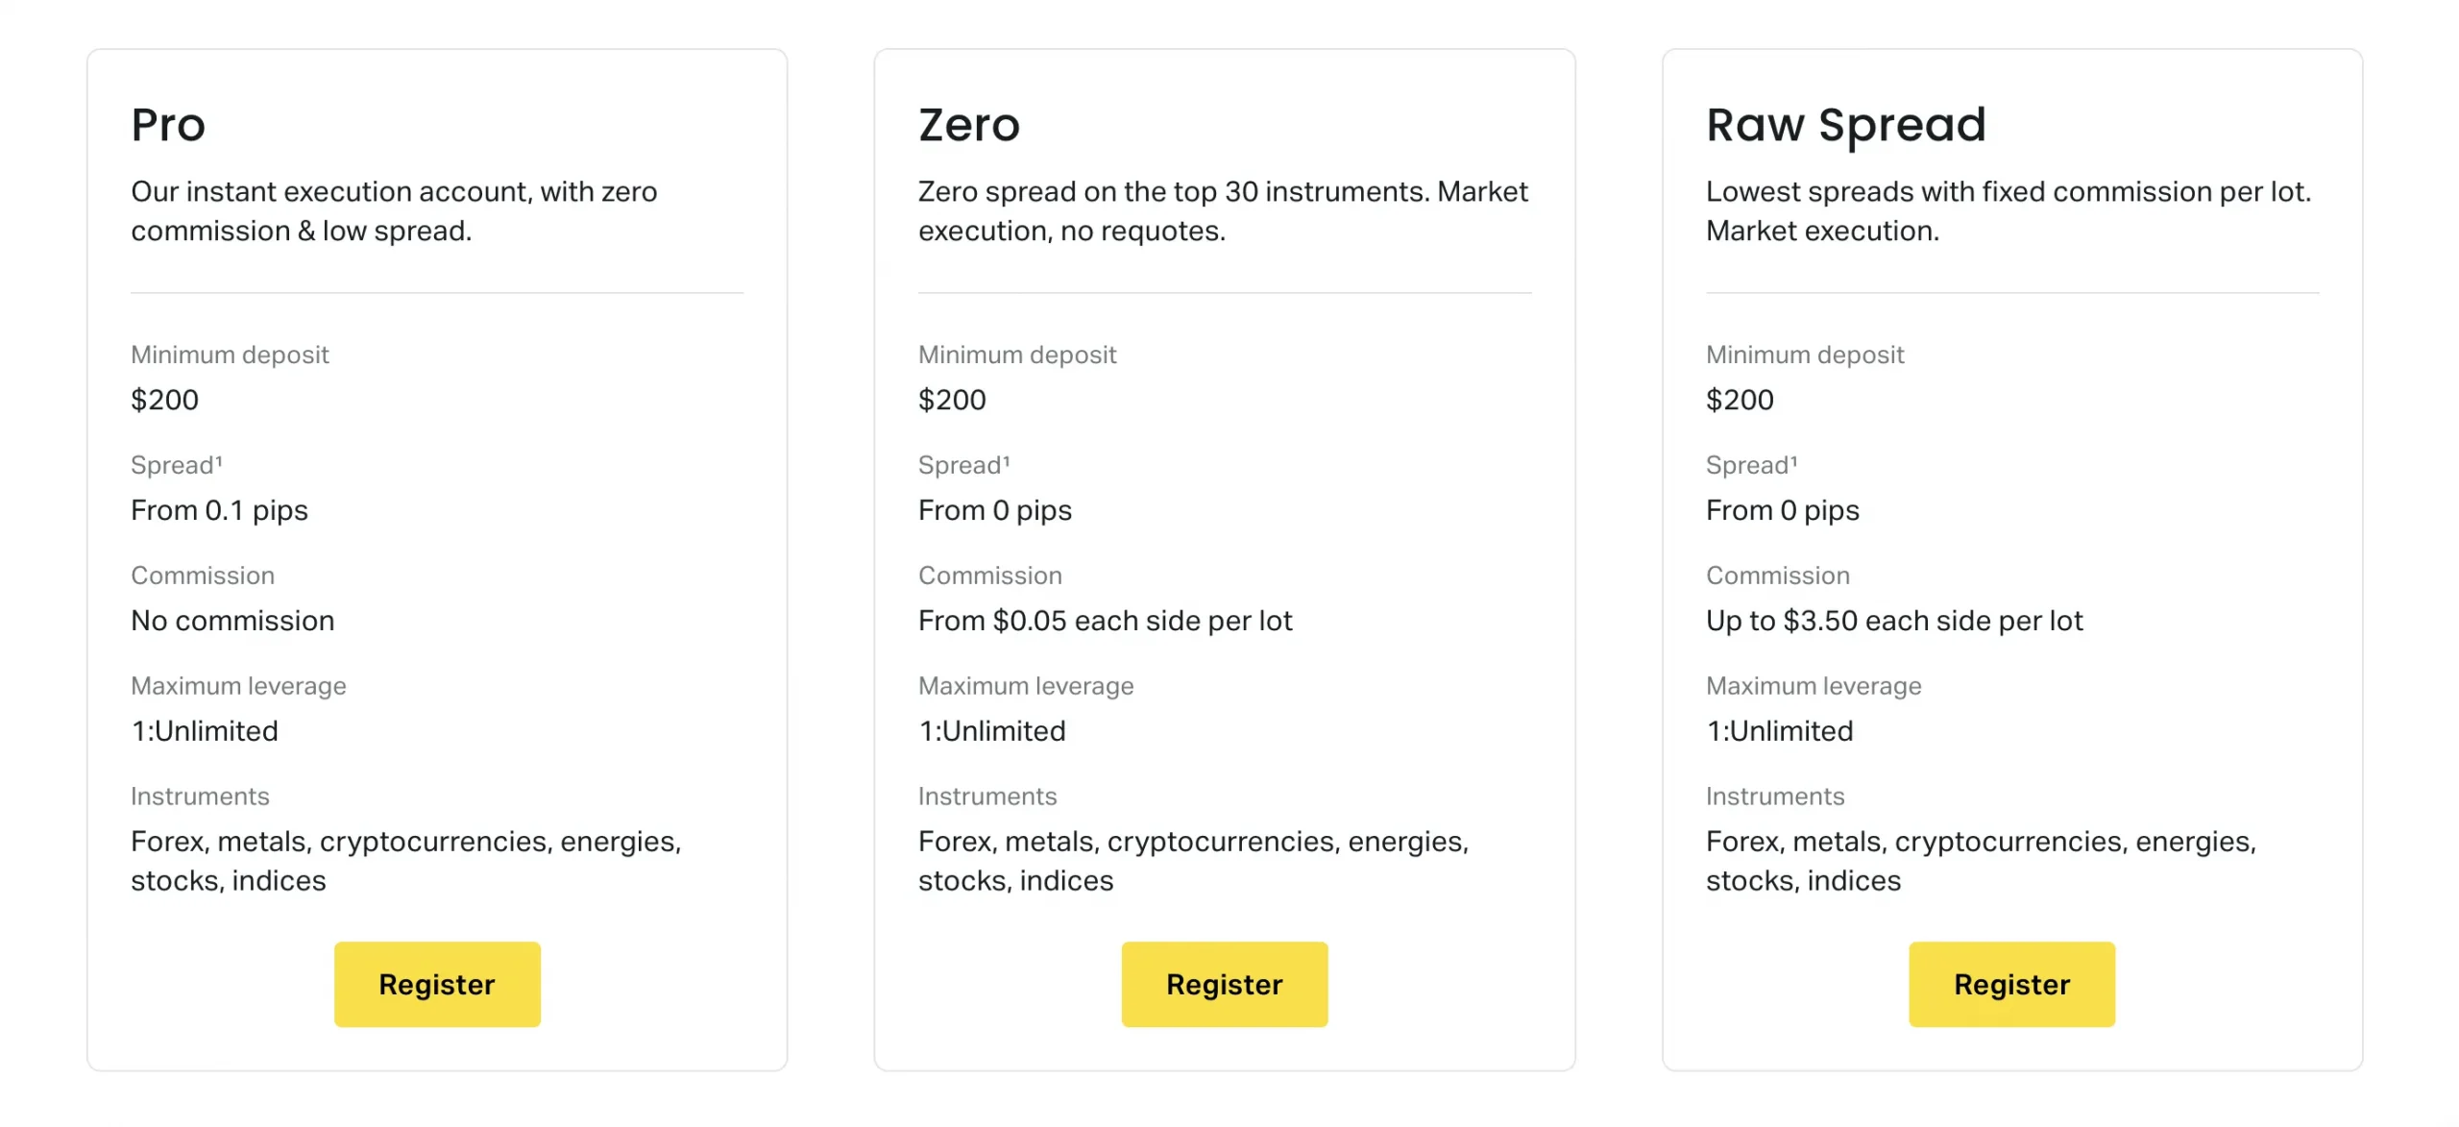
Task: Click 'Up to $3.50 each side per lot'
Action: tap(1894, 621)
